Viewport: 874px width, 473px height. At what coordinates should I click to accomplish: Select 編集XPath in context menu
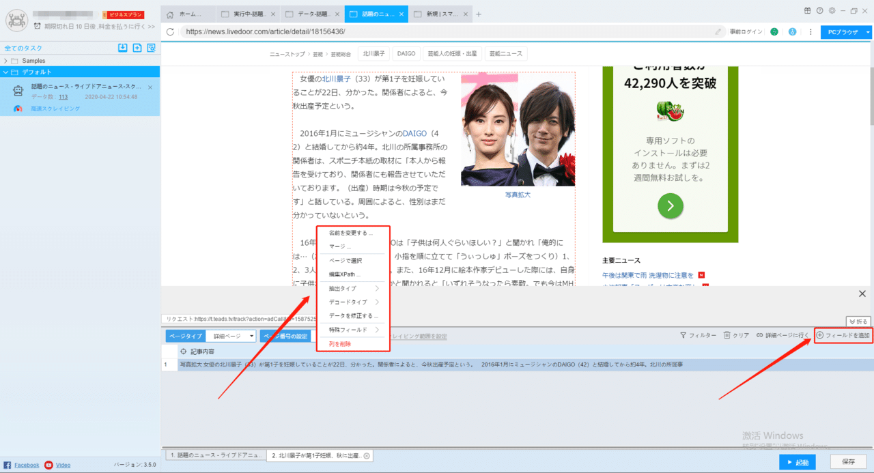click(x=344, y=274)
